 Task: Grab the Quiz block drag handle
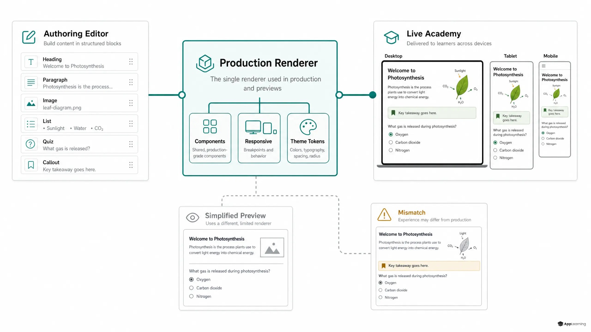tap(131, 144)
